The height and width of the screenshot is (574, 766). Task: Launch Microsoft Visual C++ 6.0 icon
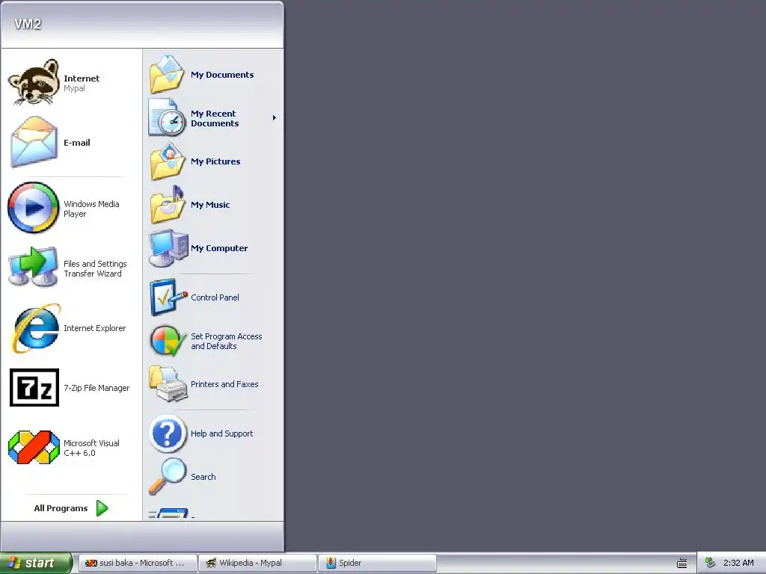click(x=34, y=447)
